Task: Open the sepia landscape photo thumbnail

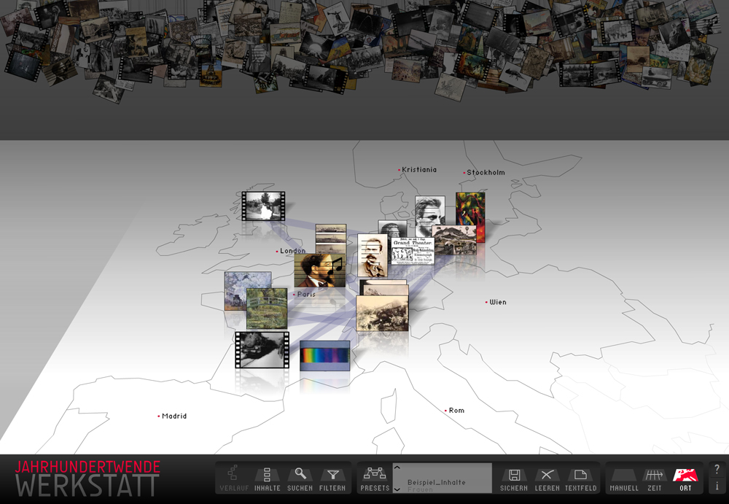Action: [382, 313]
